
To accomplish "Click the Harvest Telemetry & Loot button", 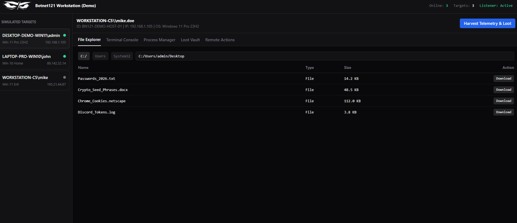I will 487,23.
